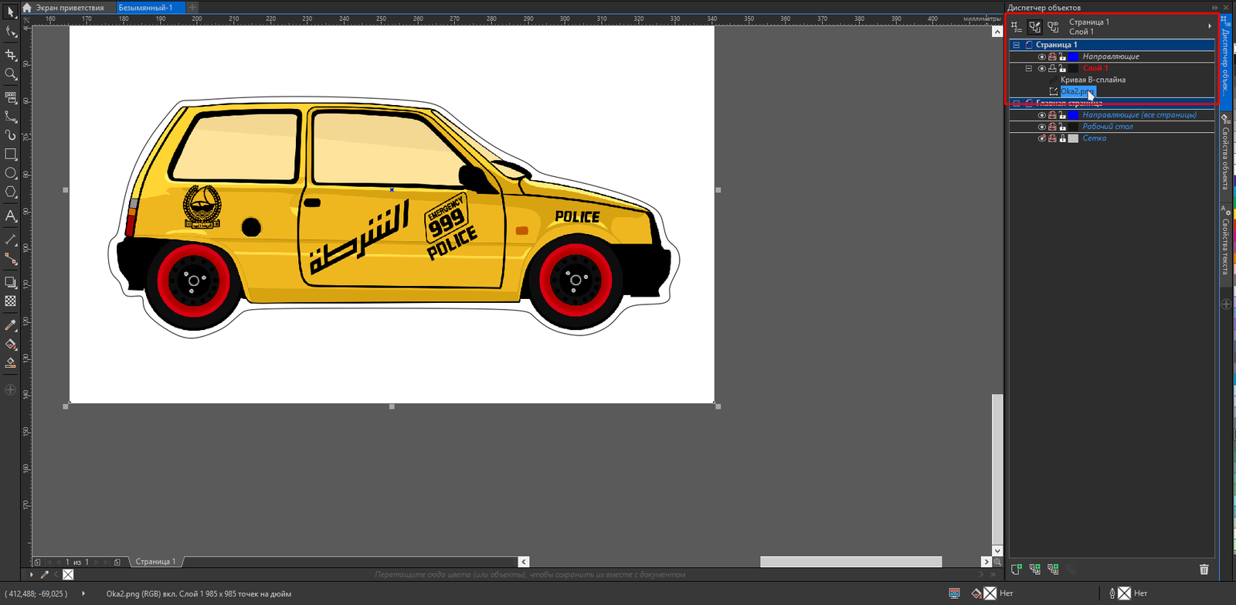Click the fill color indicator in status bar
Screen dimensions: 1236x605
[x=990, y=593]
